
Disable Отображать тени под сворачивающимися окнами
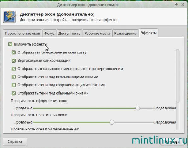[x=14, y=85]
